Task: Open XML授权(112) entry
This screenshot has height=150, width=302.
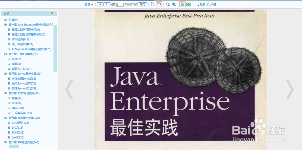Action: point(21,123)
